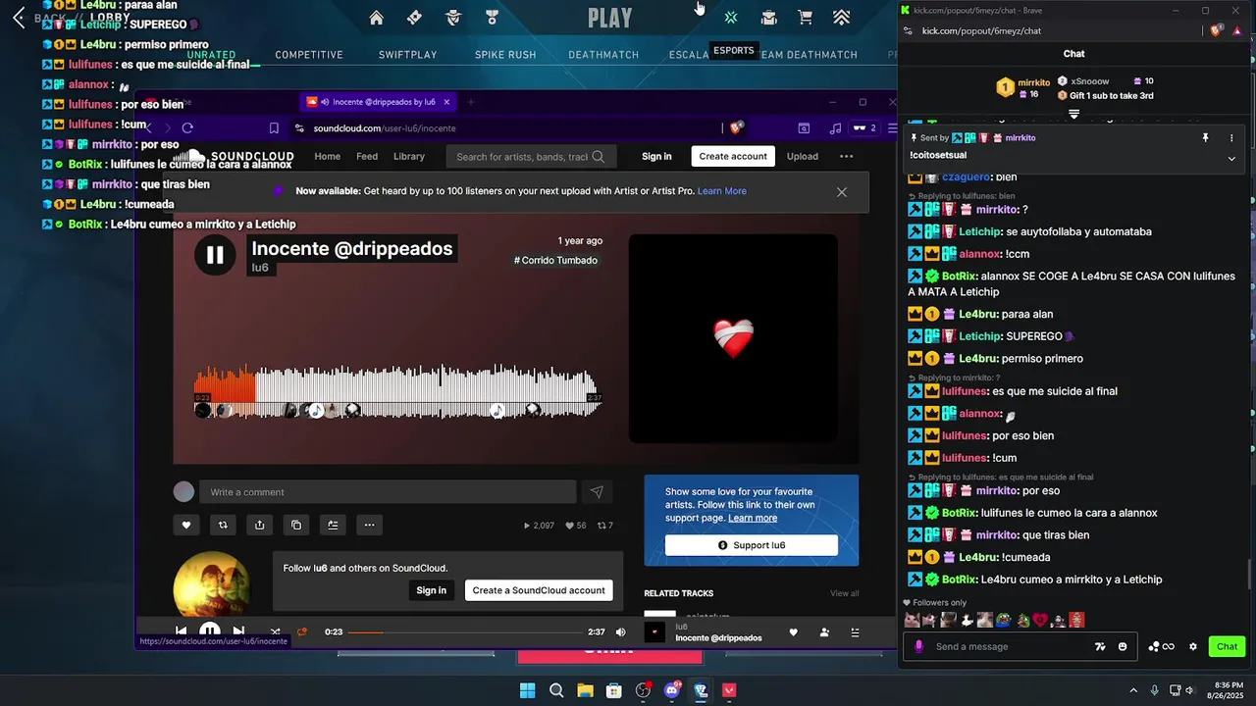Open new tab in SoundCloud browser window
Viewport: 1256px width, 706px height.
[x=470, y=101]
